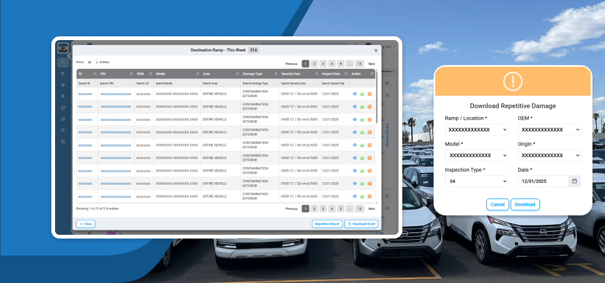
Task: Go to page 2 in top pagination
Action: click(x=314, y=64)
